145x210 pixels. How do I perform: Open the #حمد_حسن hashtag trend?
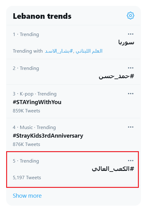[116, 76]
